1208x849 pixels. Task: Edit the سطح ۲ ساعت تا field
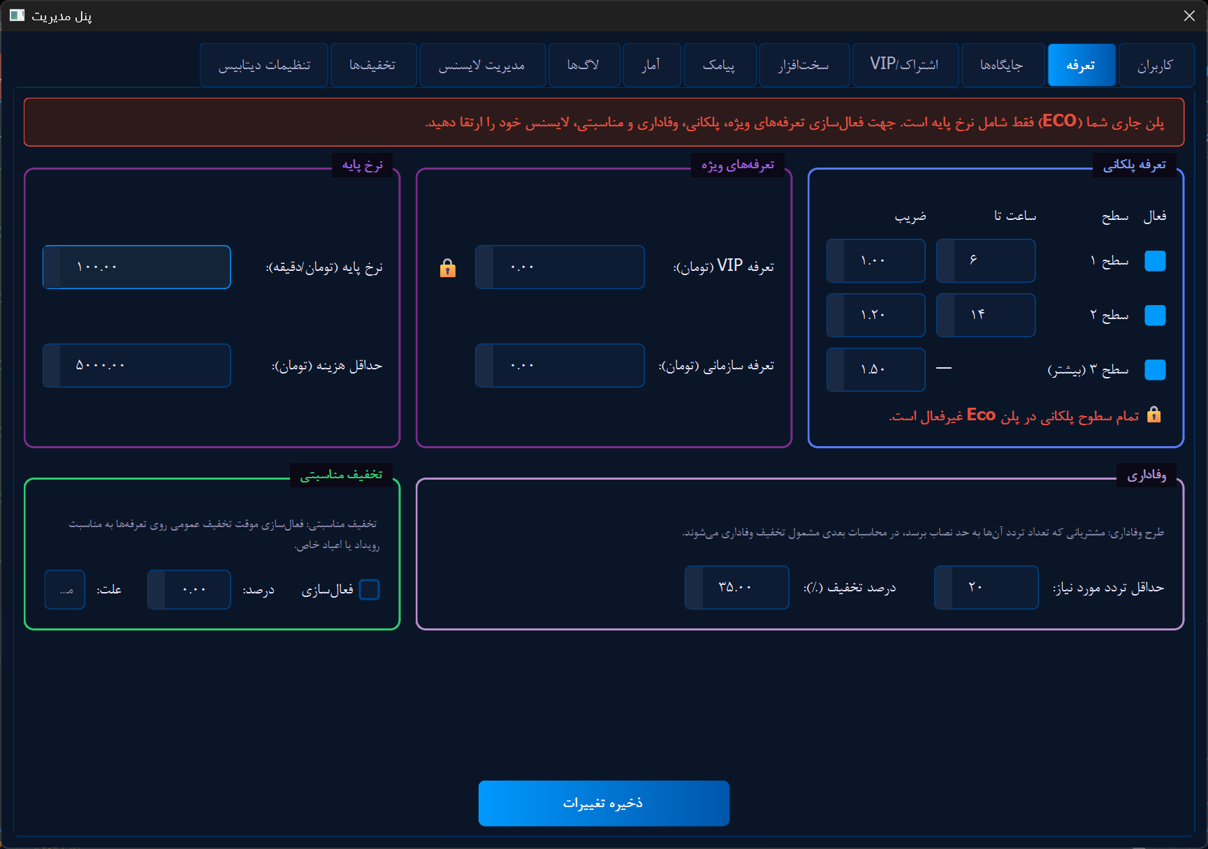pyautogui.click(x=985, y=316)
